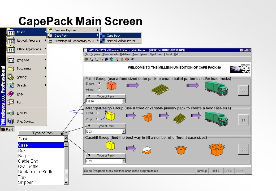The image size is (276, 191).
Task: Click the open folder toolbar icon
Action: click(x=86, y=59)
